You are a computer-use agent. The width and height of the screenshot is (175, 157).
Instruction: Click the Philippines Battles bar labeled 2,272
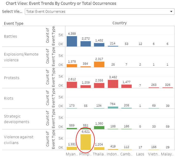pyautogui.click(x=86, y=44)
